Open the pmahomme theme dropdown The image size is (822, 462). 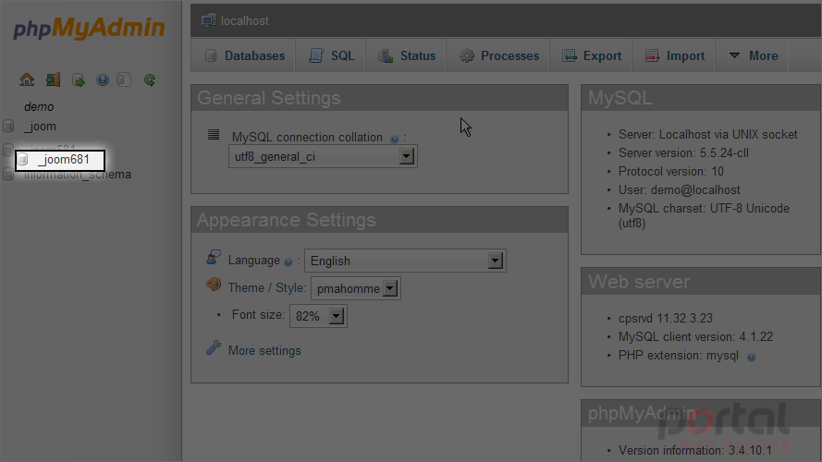click(356, 288)
